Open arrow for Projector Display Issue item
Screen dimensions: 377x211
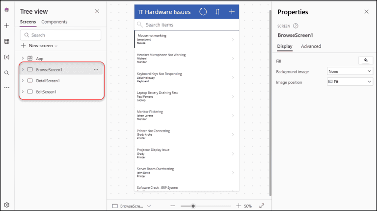(233, 153)
